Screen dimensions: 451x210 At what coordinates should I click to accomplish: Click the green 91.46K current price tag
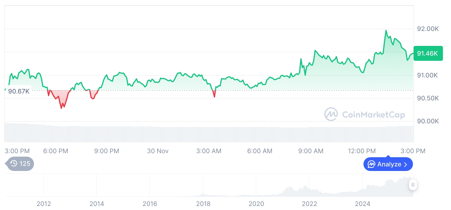pos(428,53)
